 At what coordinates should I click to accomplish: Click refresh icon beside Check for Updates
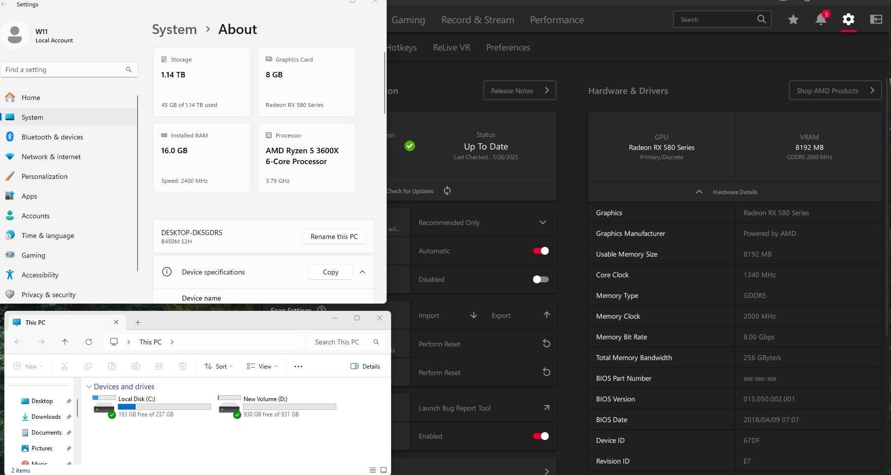(447, 191)
